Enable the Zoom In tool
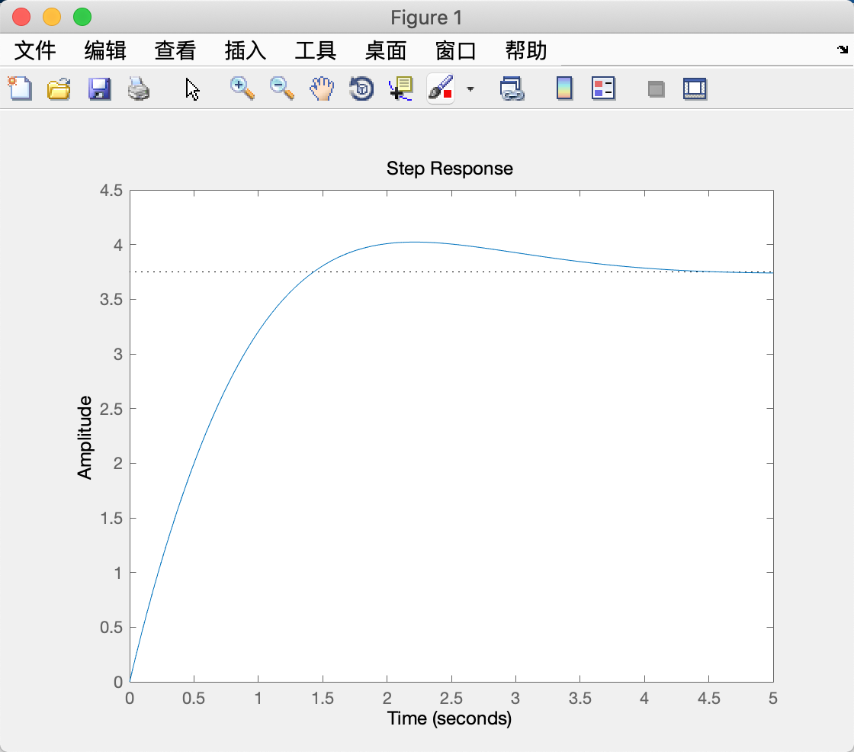The image size is (854, 752). tap(242, 88)
